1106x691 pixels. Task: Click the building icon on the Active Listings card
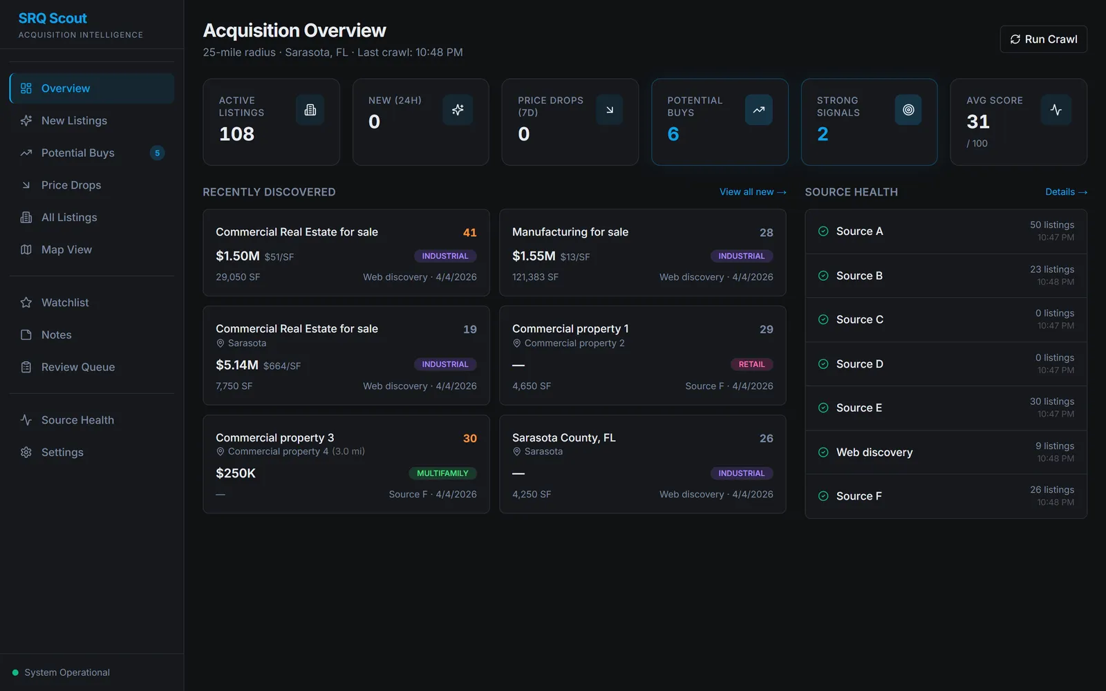[310, 110]
